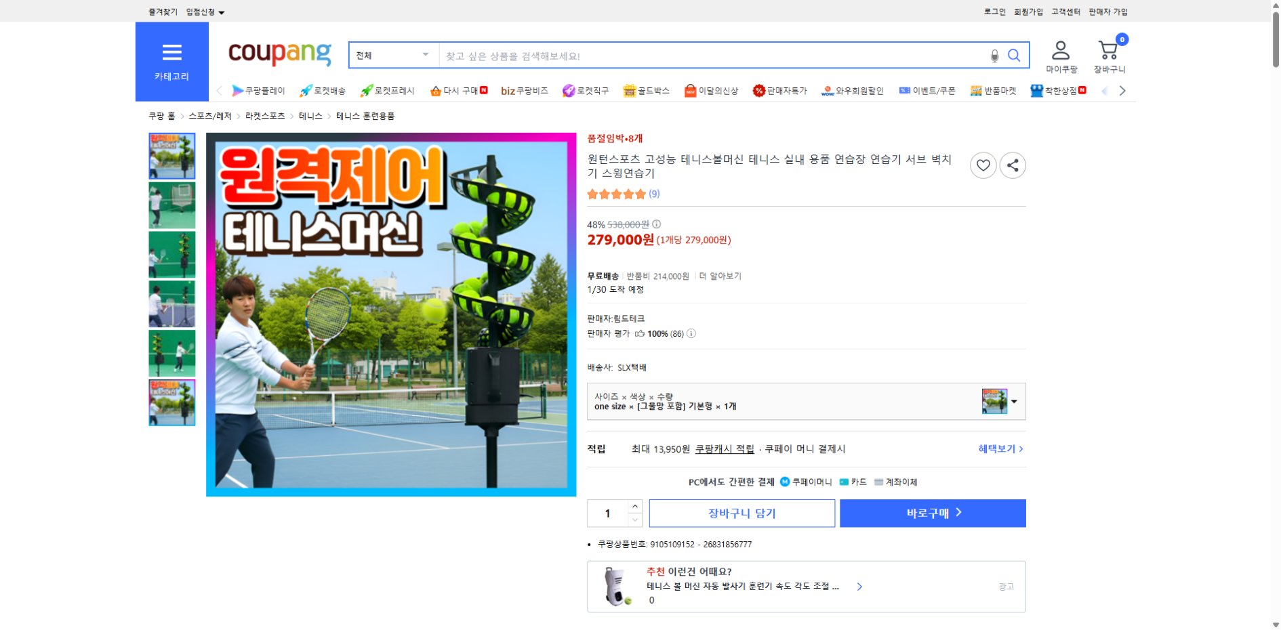Open the 혜택보기 benefits link
The width and height of the screenshot is (1281, 630).
[x=996, y=448]
